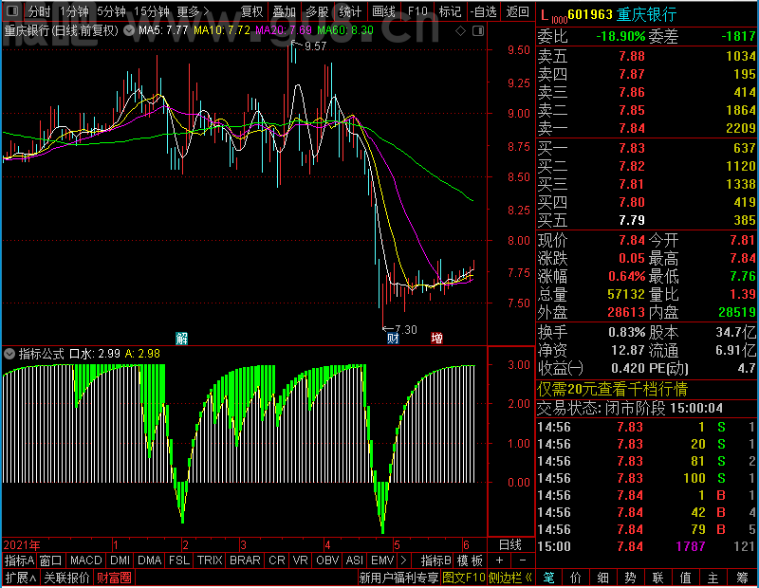Select the 指标A indicator group
Image resolution: width=759 pixels, height=588 pixels.
pyautogui.click(x=19, y=560)
